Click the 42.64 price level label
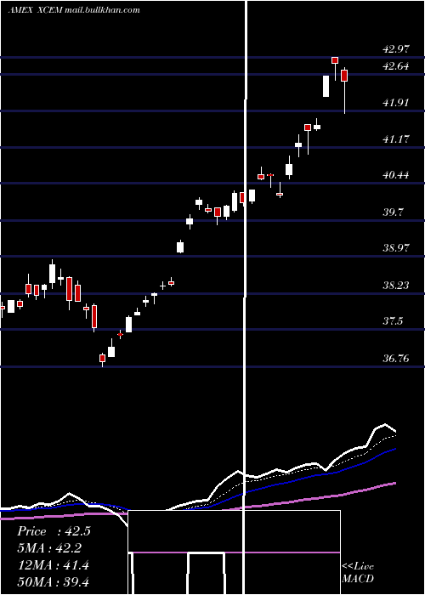 (x=396, y=66)
